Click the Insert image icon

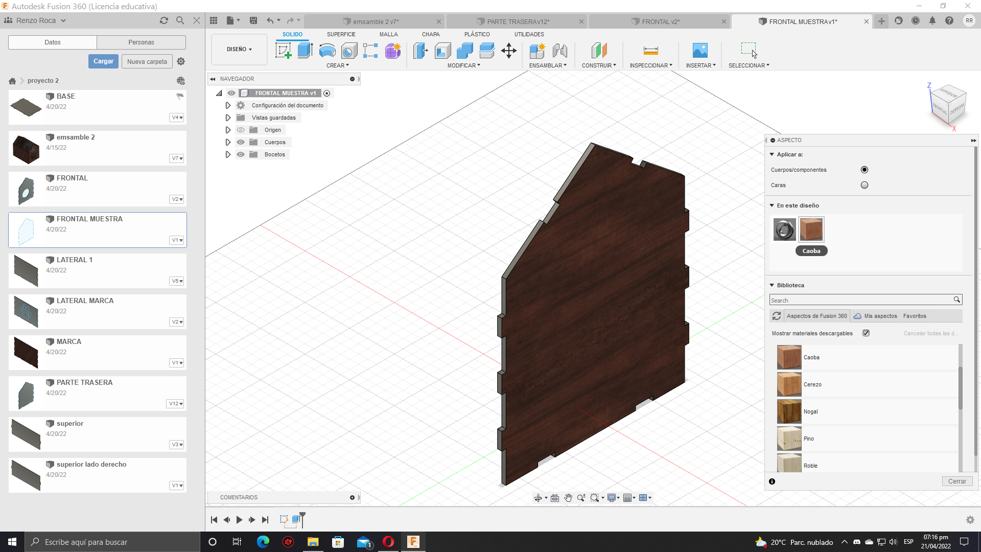tap(700, 51)
